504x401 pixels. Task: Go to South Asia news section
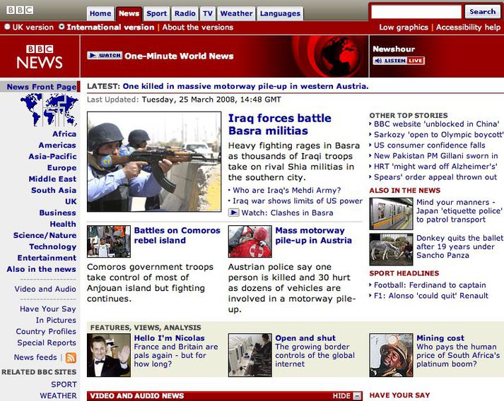[x=54, y=190]
